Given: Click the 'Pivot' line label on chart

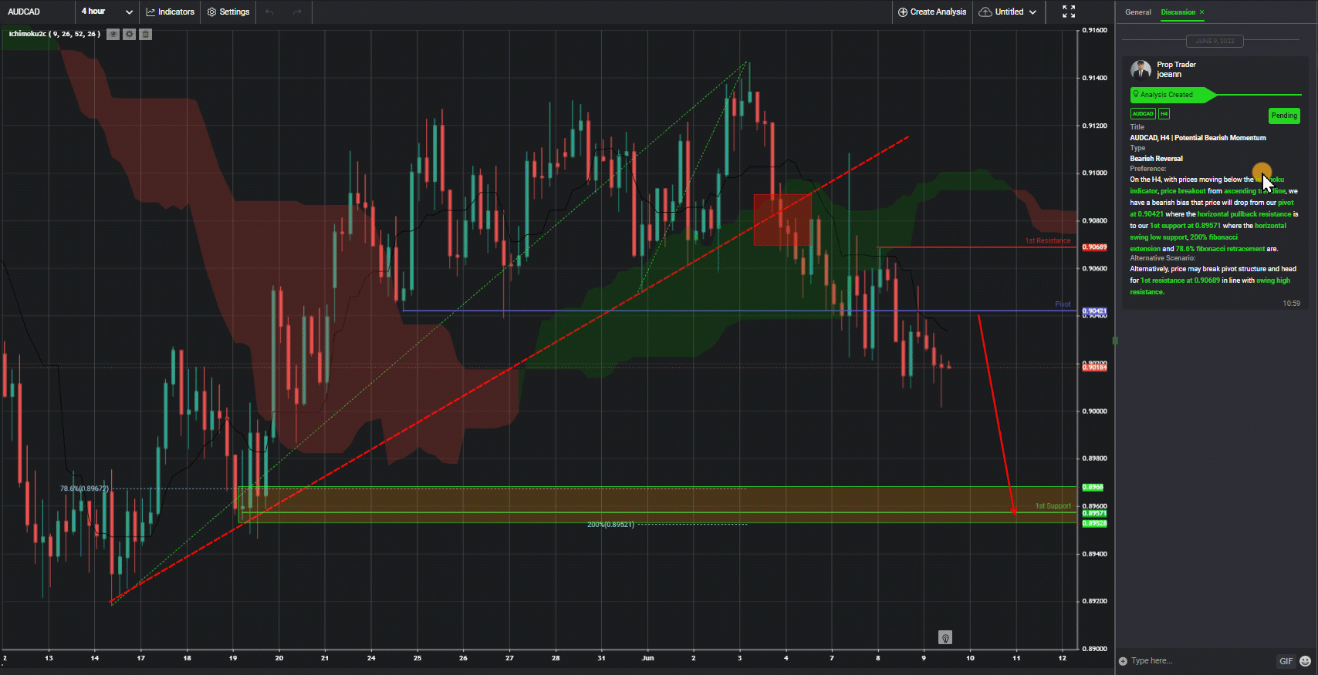Looking at the screenshot, I should coord(1063,304).
